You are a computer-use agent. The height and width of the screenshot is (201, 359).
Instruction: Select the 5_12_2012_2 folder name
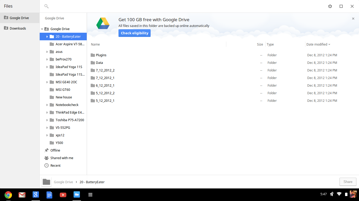[x=105, y=93]
